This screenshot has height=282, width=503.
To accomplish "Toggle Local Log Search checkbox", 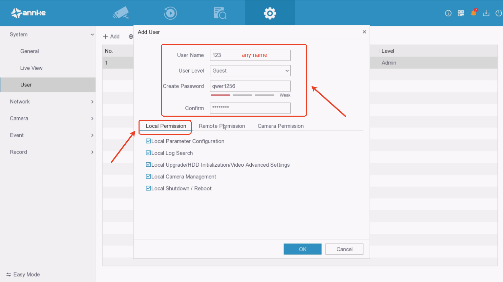I will pyautogui.click(x=148, y=153).
